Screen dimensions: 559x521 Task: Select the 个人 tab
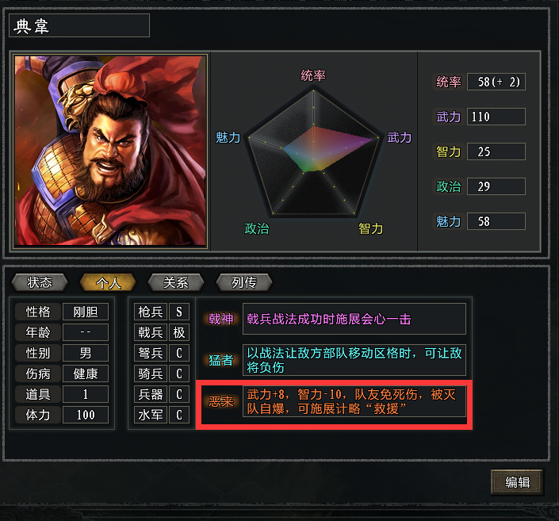pos(108,282)
